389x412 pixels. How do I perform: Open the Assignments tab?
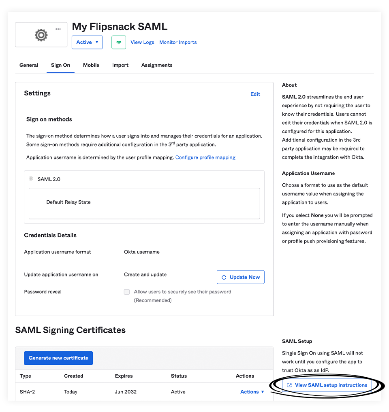157,65
